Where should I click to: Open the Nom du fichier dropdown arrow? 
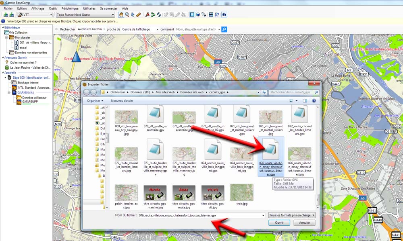pos(263,215)
